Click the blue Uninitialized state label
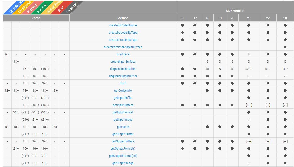The width and height of the screenshot is (294, 167). pos(17,7)
